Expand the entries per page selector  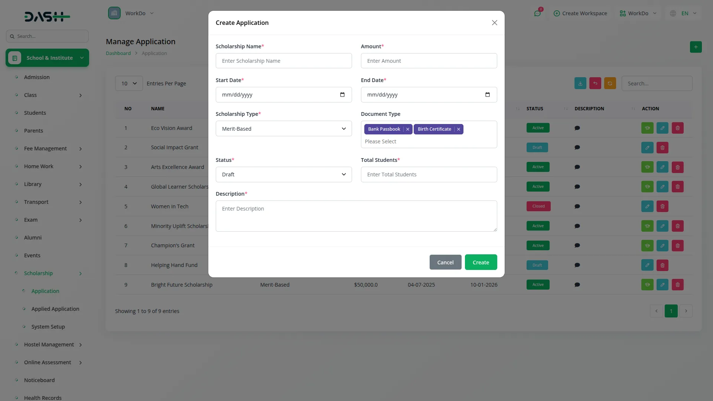coord(129,84)
